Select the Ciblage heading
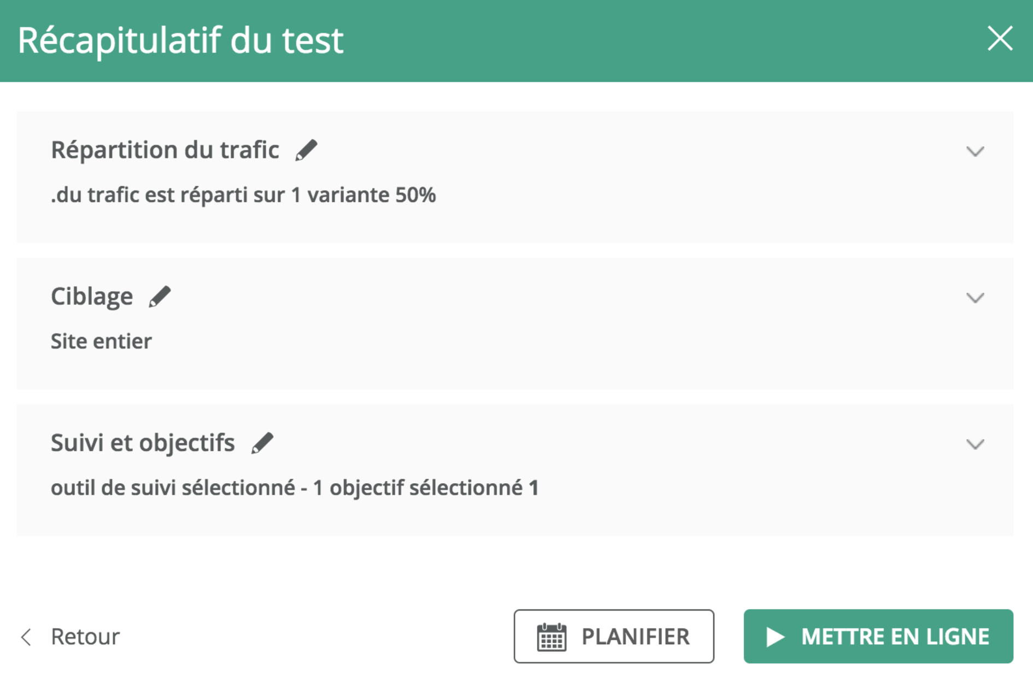This screenshot has width=1033, height=688. click(92, 296)
